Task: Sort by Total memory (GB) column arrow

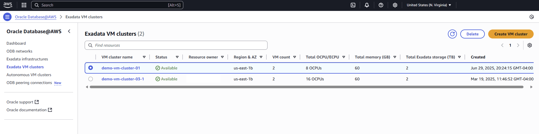Action: point(395,57)
